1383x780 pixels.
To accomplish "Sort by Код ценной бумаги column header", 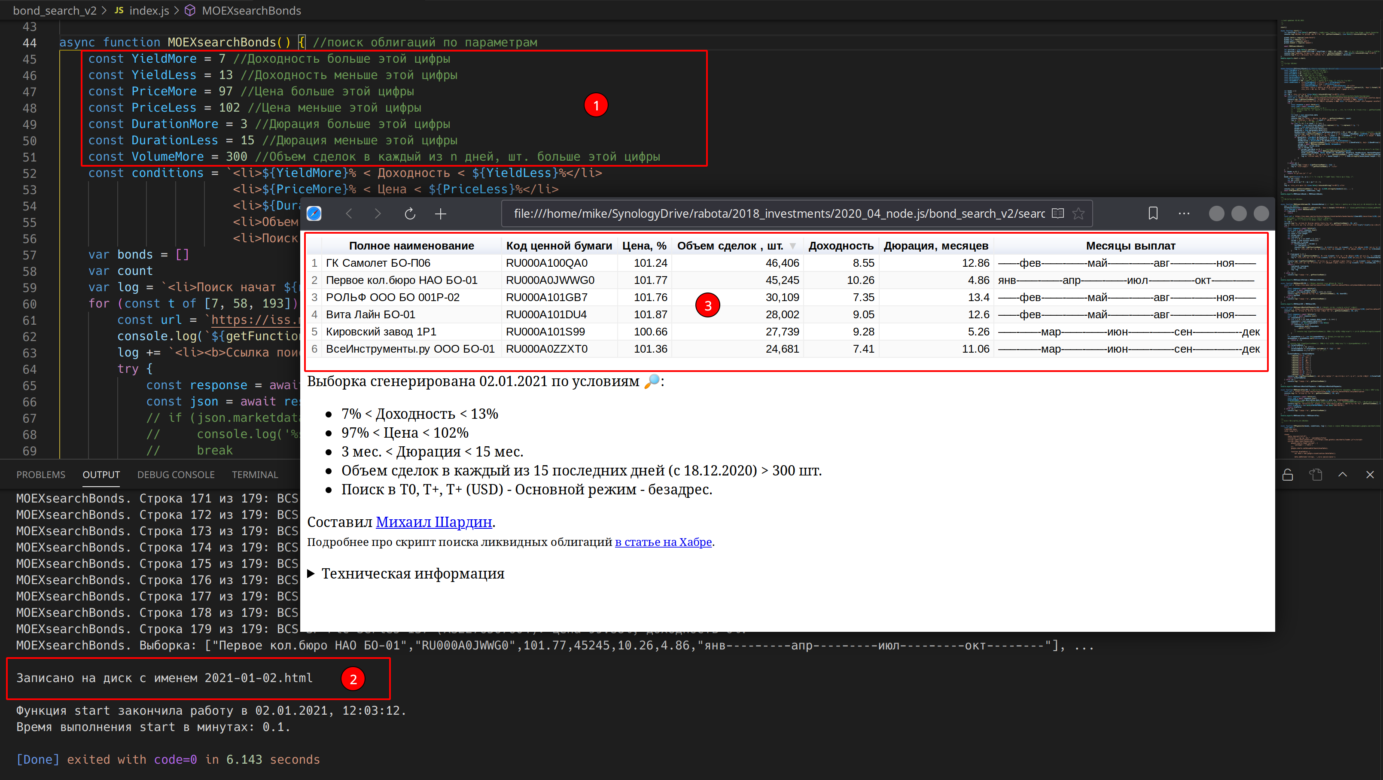I will [x=559, y=246].
